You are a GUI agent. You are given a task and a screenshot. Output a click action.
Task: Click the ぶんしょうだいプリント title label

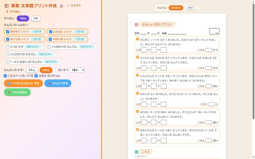157,25
